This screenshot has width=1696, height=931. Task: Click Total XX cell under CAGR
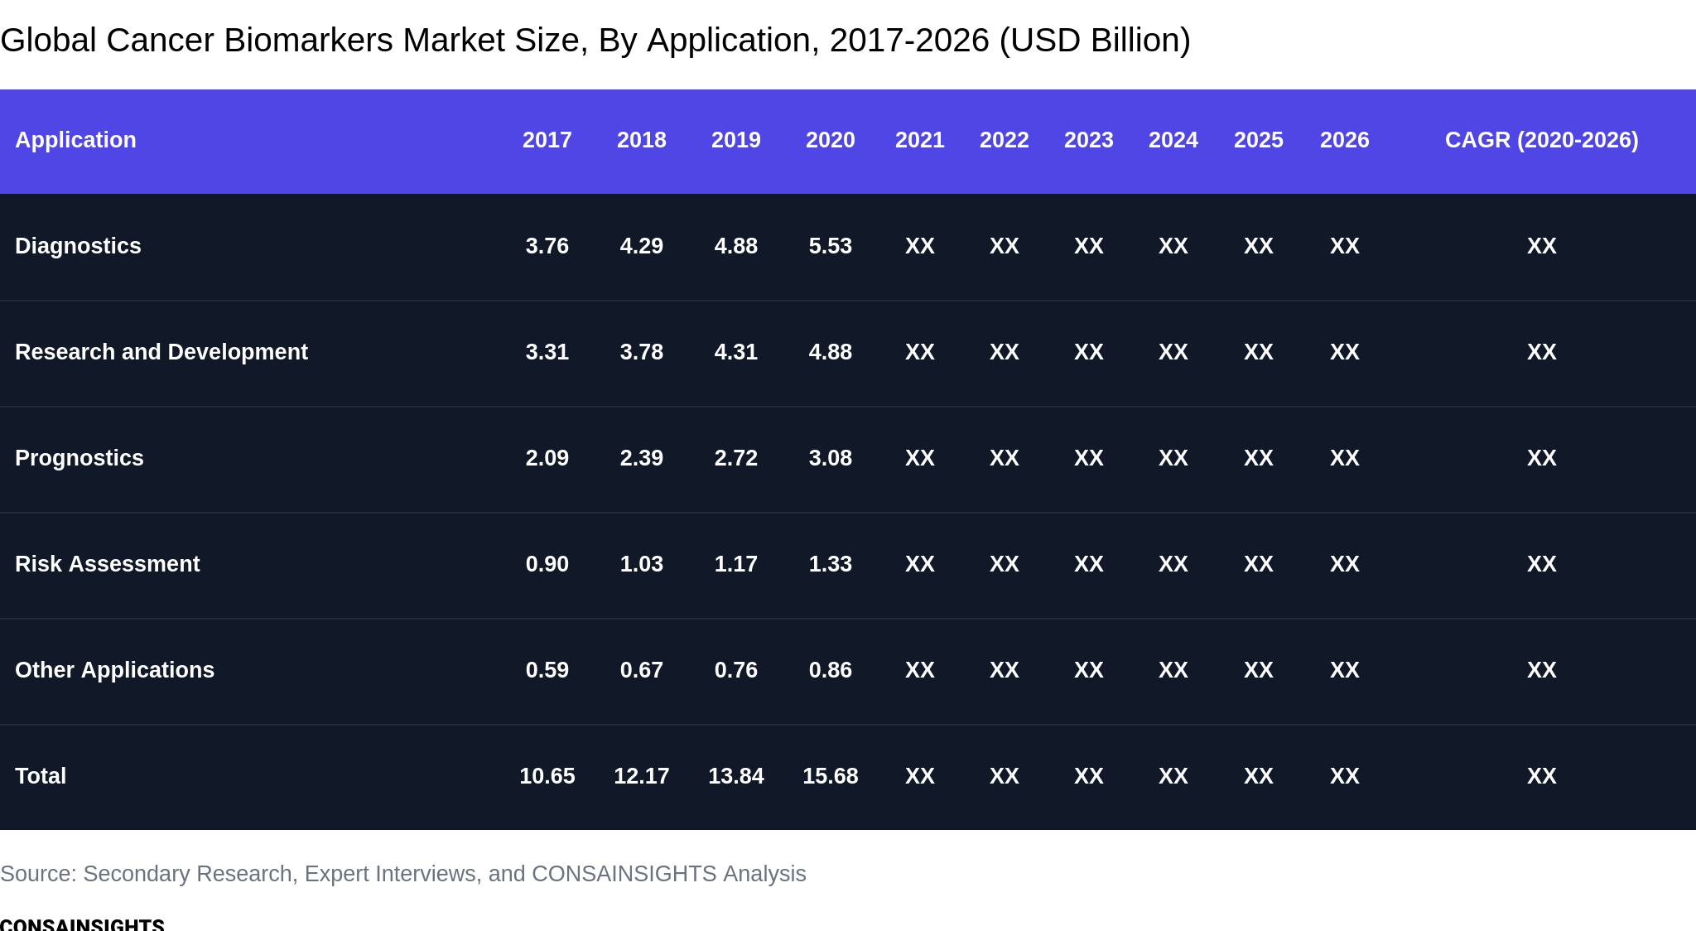pyautogui.click(x=1542, y=776)
